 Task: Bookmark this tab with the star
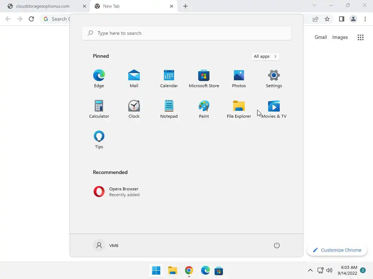[327, 19]
